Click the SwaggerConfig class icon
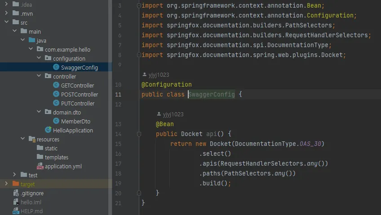This screenshot has width=381, height=215. (56, 67)
